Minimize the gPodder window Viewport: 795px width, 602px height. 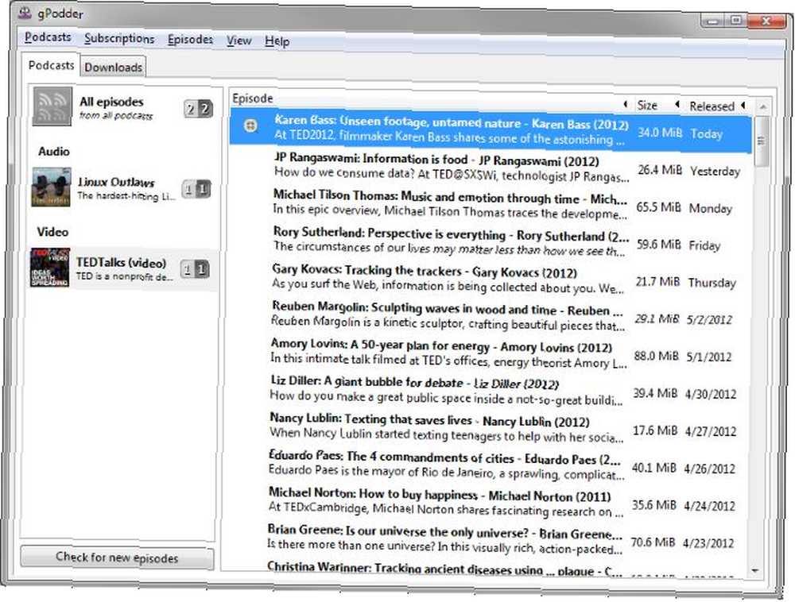713,21
